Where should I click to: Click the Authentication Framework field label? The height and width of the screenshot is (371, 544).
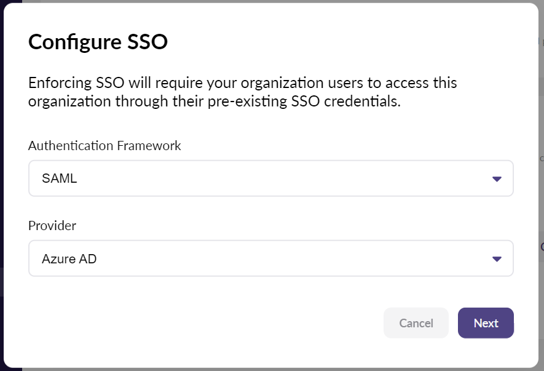[x=104, y=146]
